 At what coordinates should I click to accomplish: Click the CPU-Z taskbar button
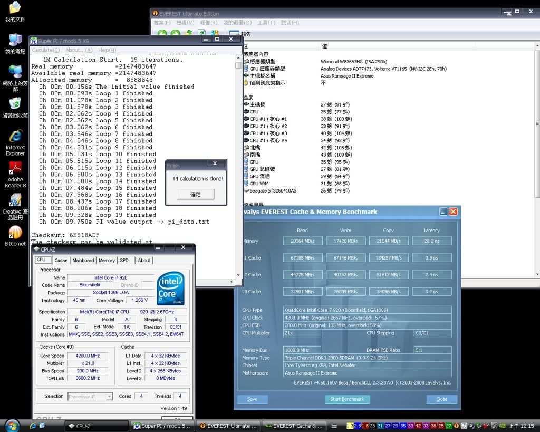97,426
